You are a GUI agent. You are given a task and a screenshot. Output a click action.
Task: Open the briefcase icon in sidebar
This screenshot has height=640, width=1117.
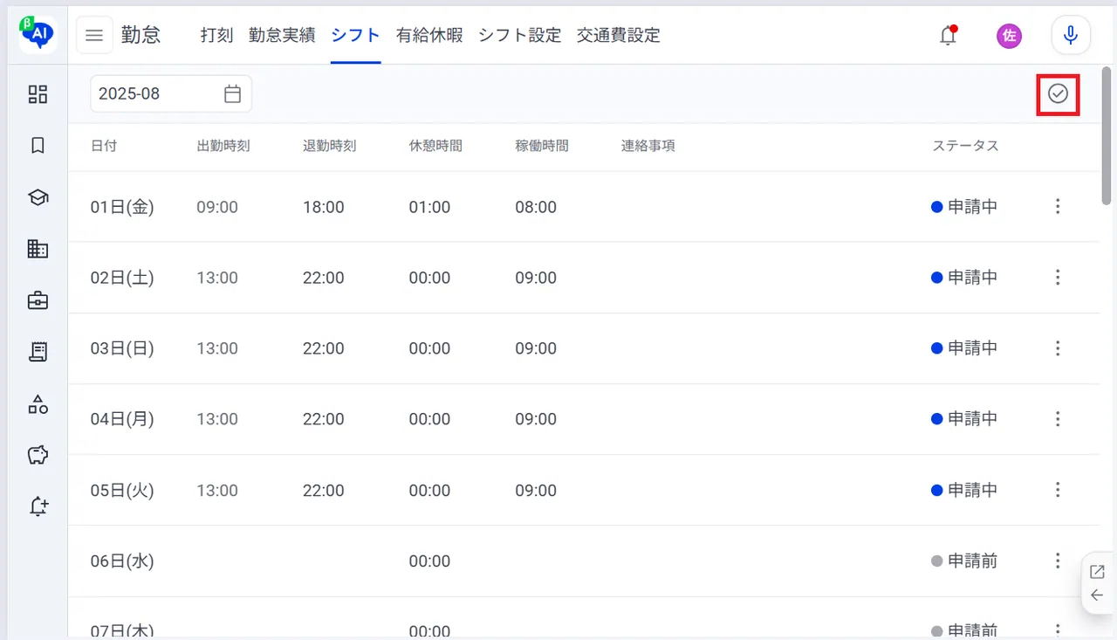pos(38,300)
